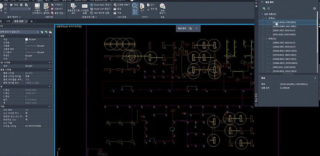Open the Visual Basic 편집기
The height and width of the screenshot is (156, 320).
click(x=101, y=5)
